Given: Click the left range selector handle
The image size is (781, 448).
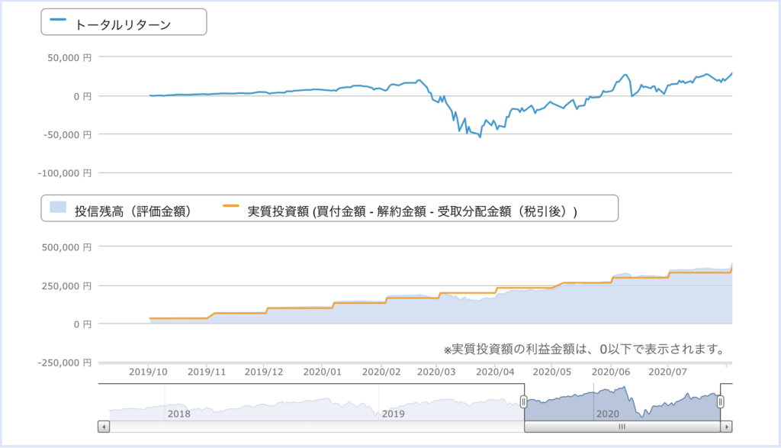Looking at the screenshot, I should [x=523, y=401].
